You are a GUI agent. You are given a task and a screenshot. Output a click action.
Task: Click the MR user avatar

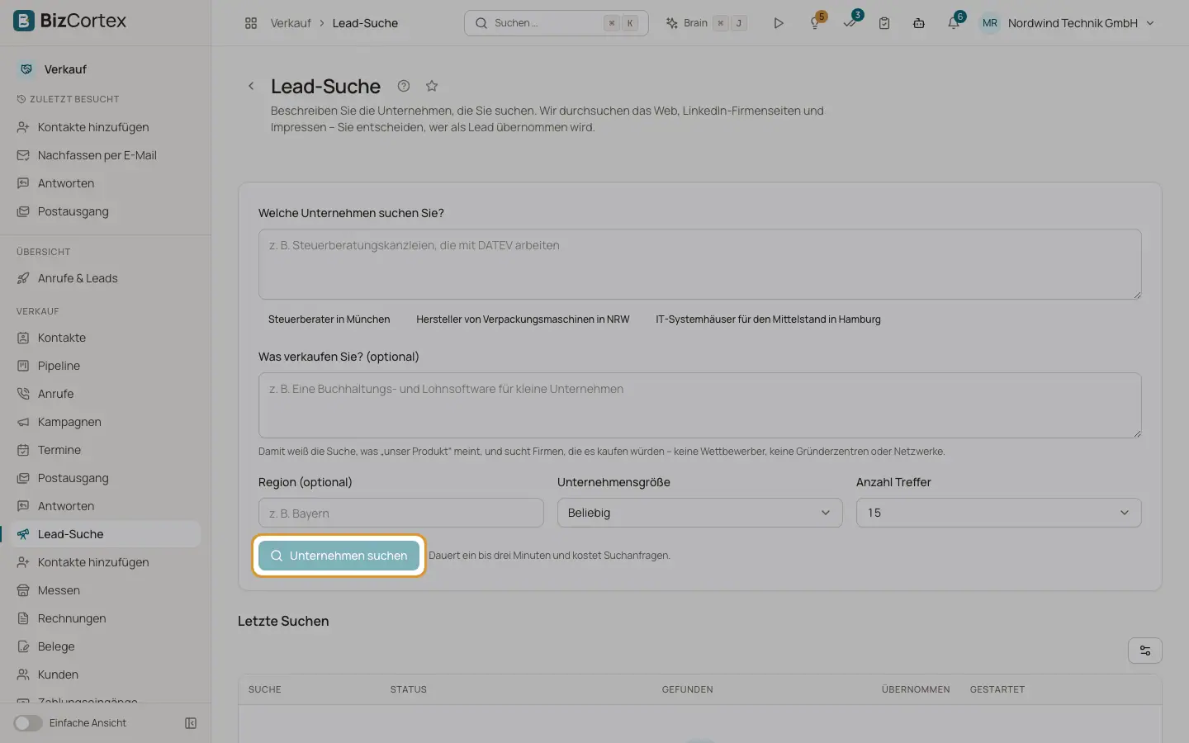pyautogui.click(x=990, y=23)
